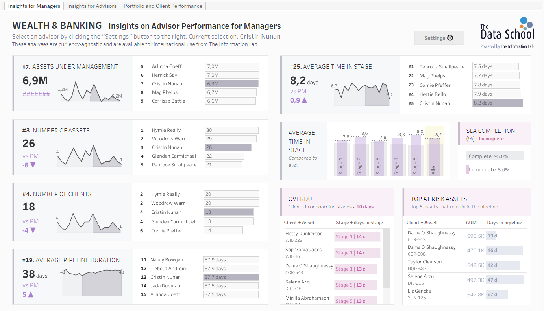Click the up triangle under Average Pipeline Duration
544x311 pixels.
(30, 294)
